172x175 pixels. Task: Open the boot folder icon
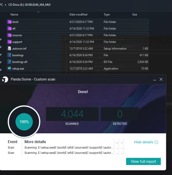[9, 22]
